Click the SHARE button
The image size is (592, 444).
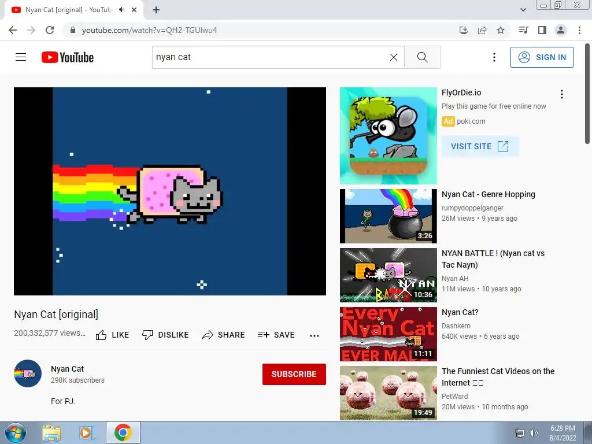click(x=224, y=335)
